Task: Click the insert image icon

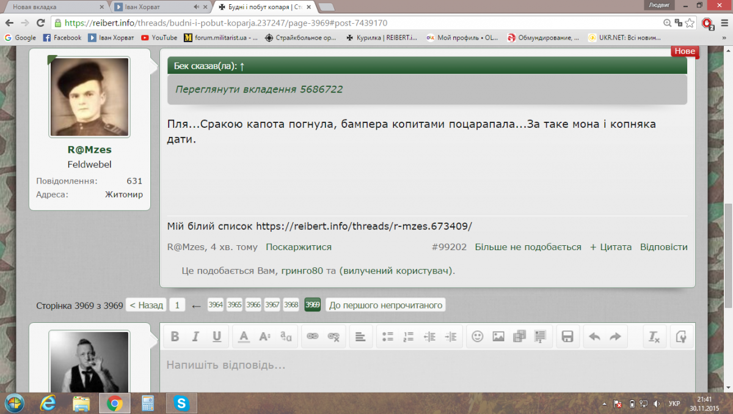Action: point(498,336)
